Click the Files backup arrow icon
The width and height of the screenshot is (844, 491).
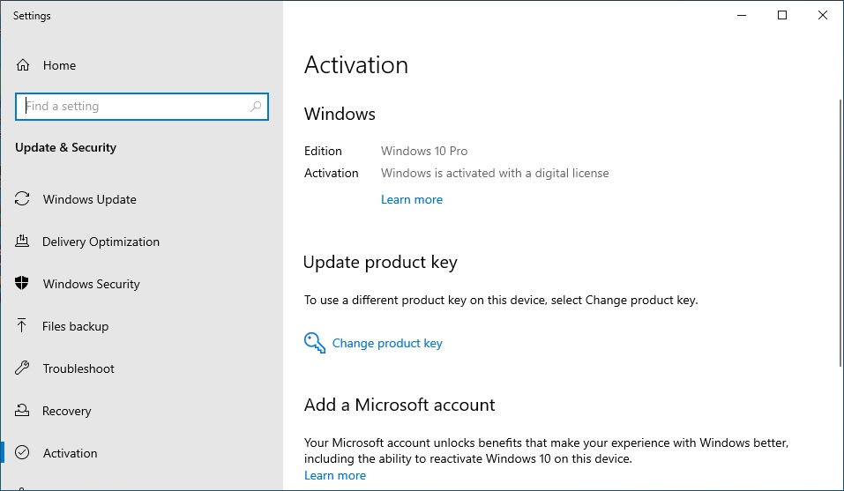click(x=23, y=326)
